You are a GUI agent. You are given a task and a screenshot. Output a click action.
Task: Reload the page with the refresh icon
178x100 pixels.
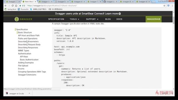13,6
